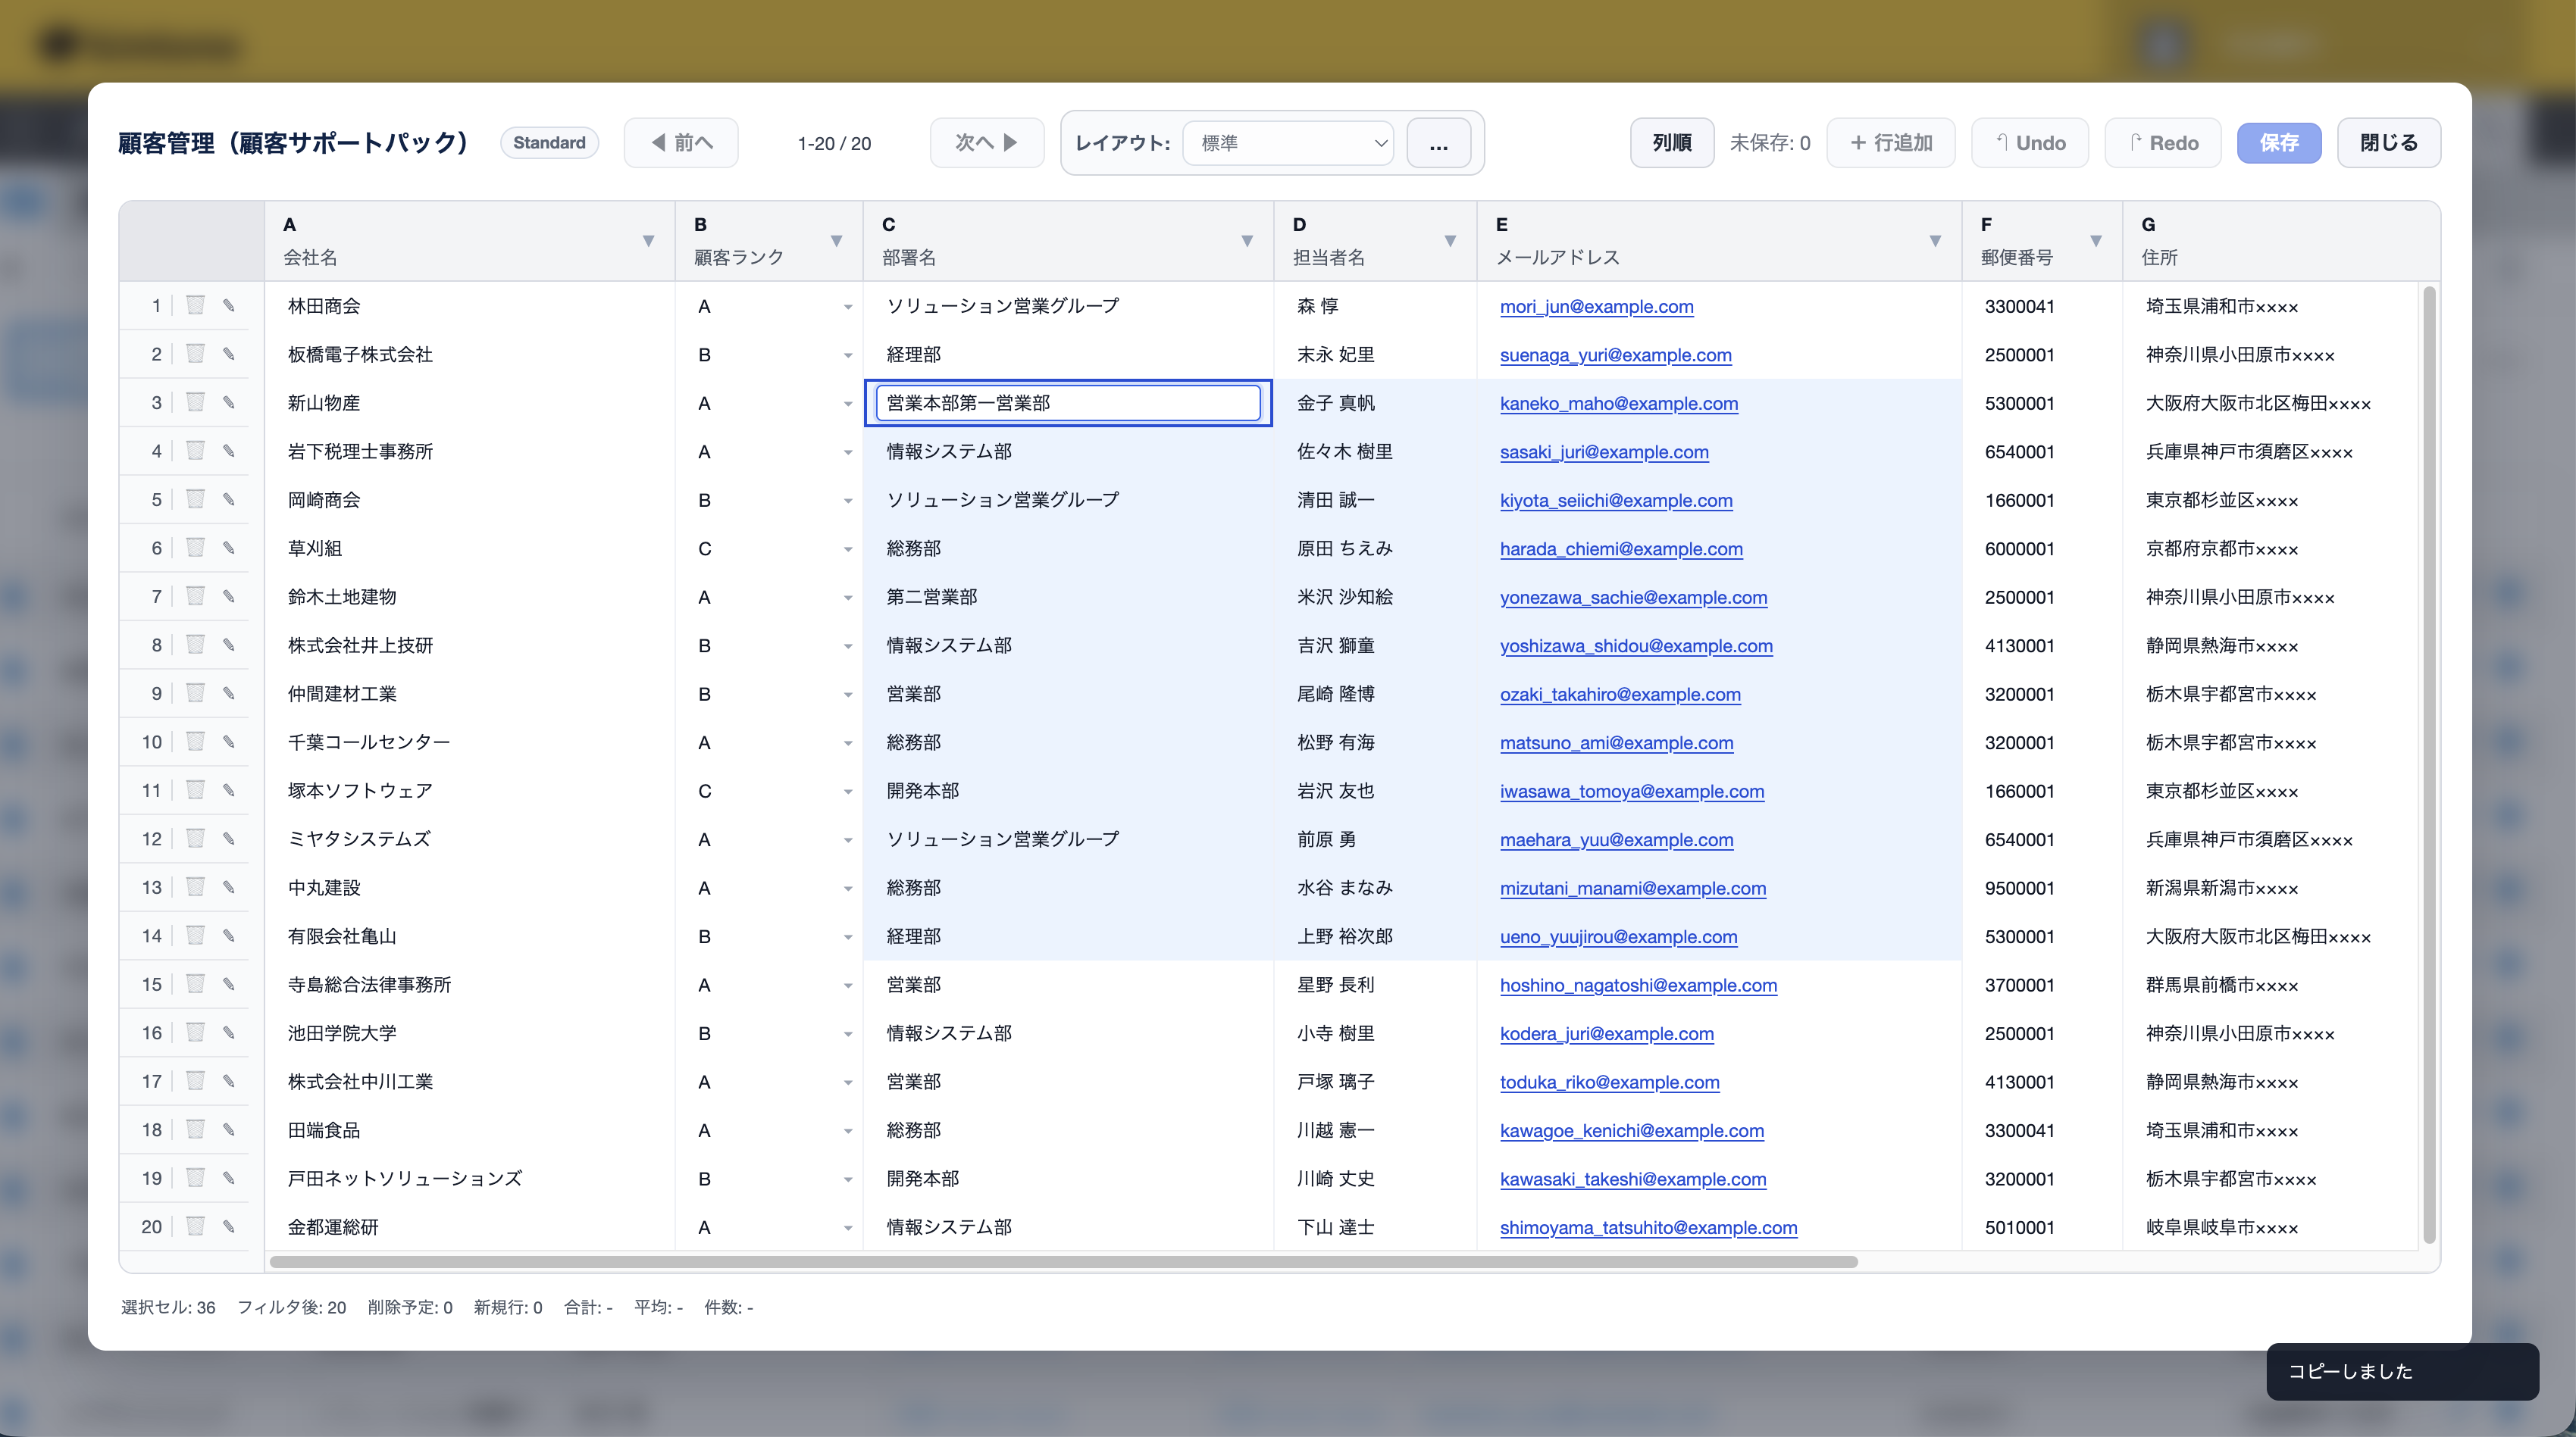This screenshot has height=1437, width=2576.
Task: Click trash icon on row 20
Action: (x=195, y=1226)
